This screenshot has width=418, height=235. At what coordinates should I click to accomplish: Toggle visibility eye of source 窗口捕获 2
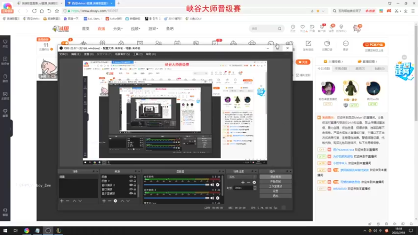pos(131,185)
